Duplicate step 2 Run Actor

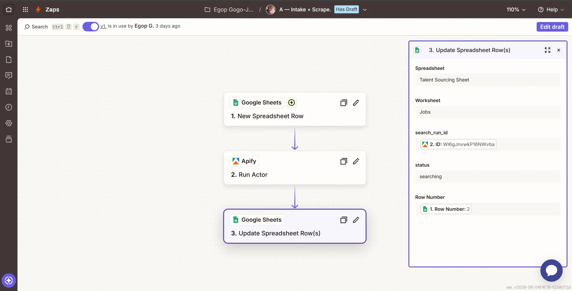click(x=343, y=162)
